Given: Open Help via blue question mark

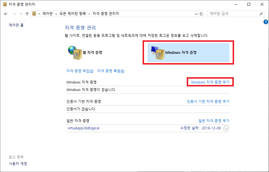Looking at the screenshot, I should (266, 22).
